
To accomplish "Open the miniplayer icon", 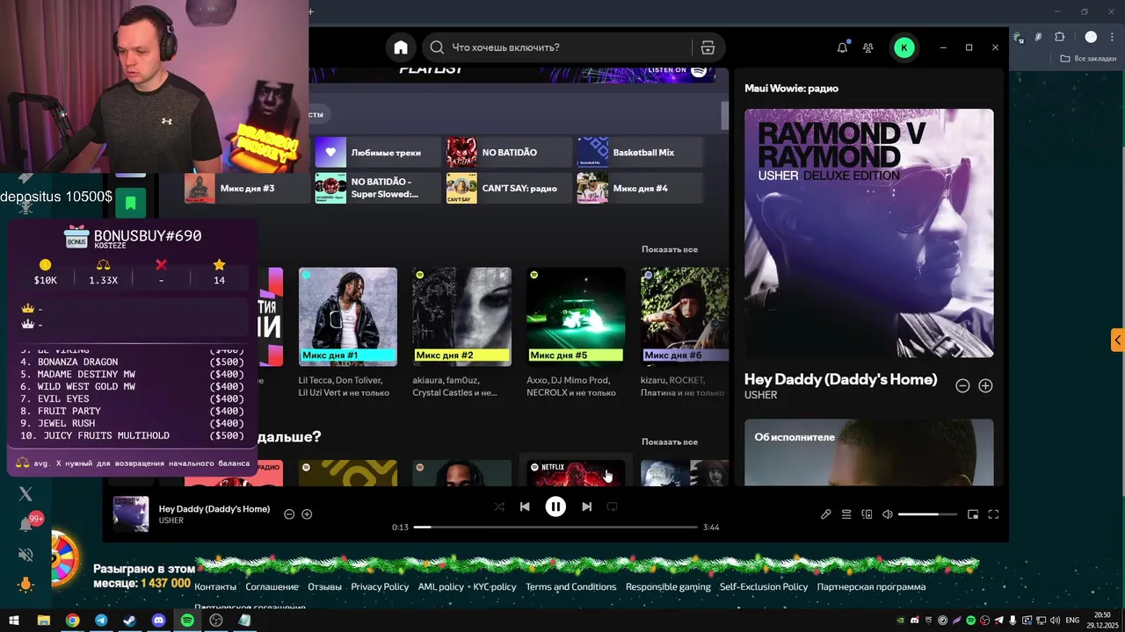I will (973, 514).
